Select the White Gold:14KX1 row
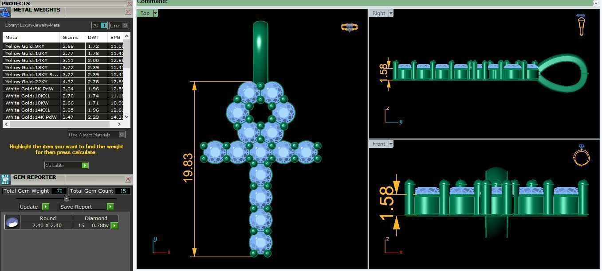The width and height of the screenshot is (602, 271). [63, 110]
